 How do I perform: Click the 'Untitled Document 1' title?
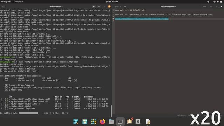pyautogui.click(x=168, y=6)
